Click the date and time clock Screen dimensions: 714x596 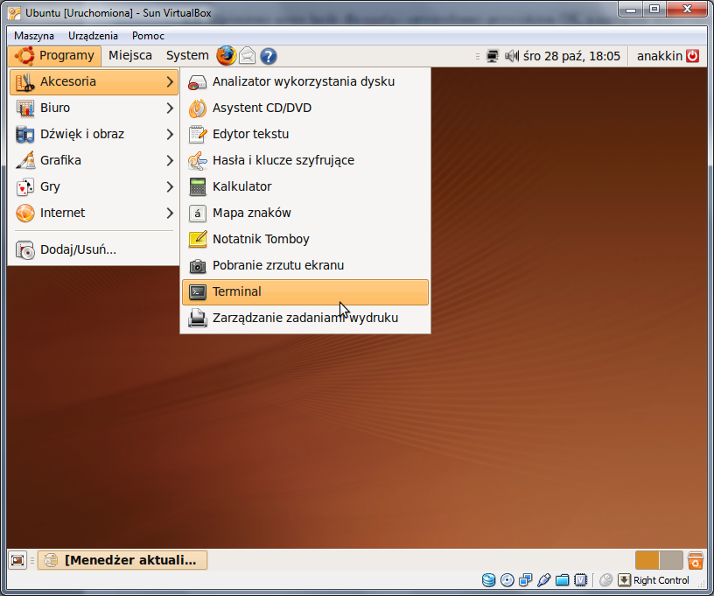(x=571, y=56)
